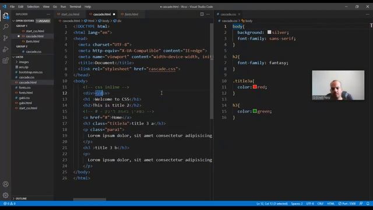373x210 pixels.
Task: Open the Accounts menu icon
Action: 5,184
